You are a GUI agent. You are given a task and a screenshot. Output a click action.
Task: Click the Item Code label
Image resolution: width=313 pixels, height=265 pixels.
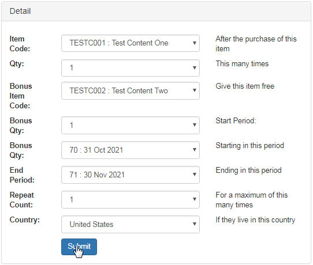point(20,44)
